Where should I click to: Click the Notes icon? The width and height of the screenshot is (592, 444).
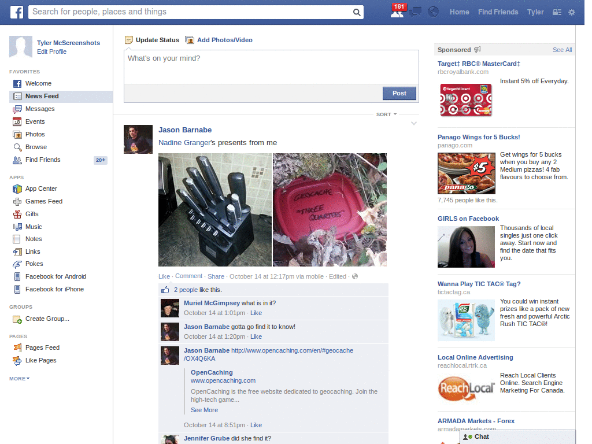coord(17,239)
